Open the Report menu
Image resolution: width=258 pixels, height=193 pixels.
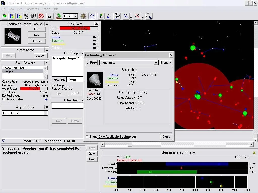pos(46,9)
